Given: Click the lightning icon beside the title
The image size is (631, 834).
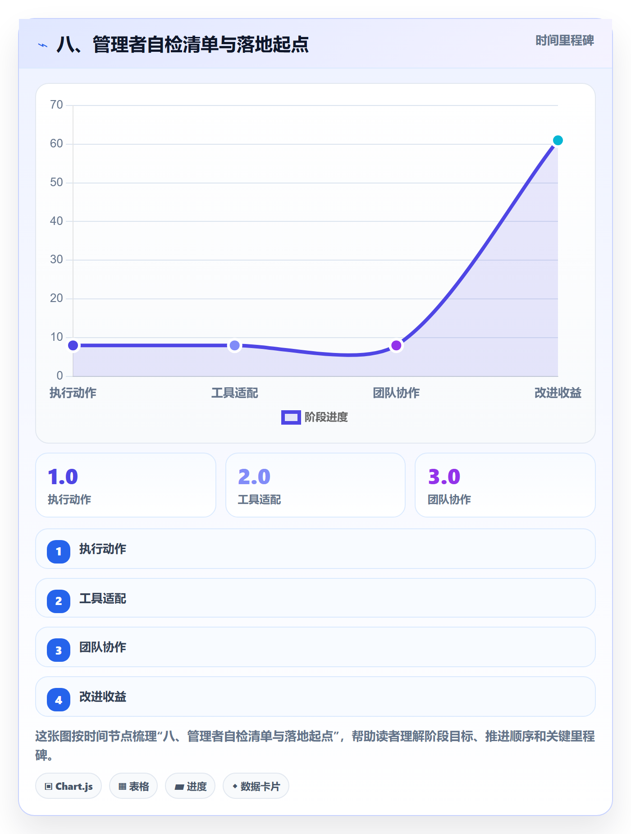Looking at the screenshot, I should 43,45.
